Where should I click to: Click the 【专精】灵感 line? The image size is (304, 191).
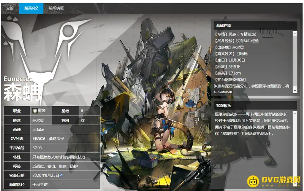coord(236,34)
